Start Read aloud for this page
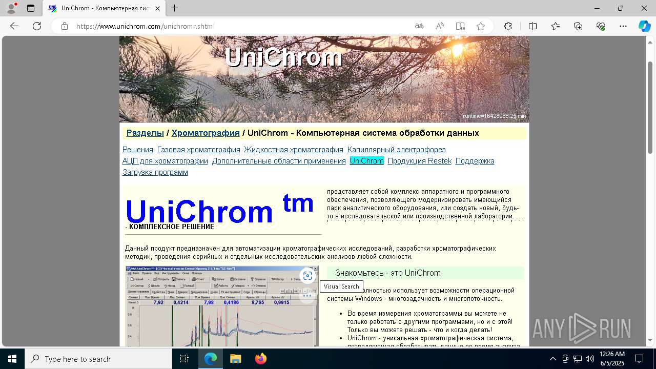The height and width of the screenshot is (369, 656). point(440,26)
